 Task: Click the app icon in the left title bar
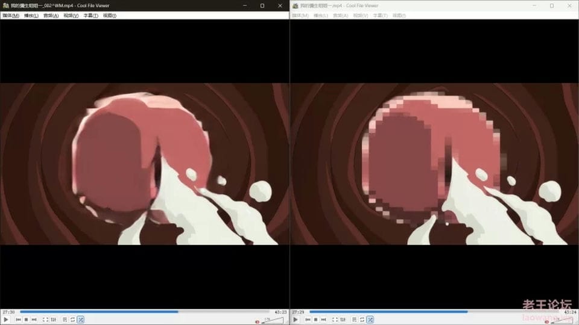click(x=5, y=5)
